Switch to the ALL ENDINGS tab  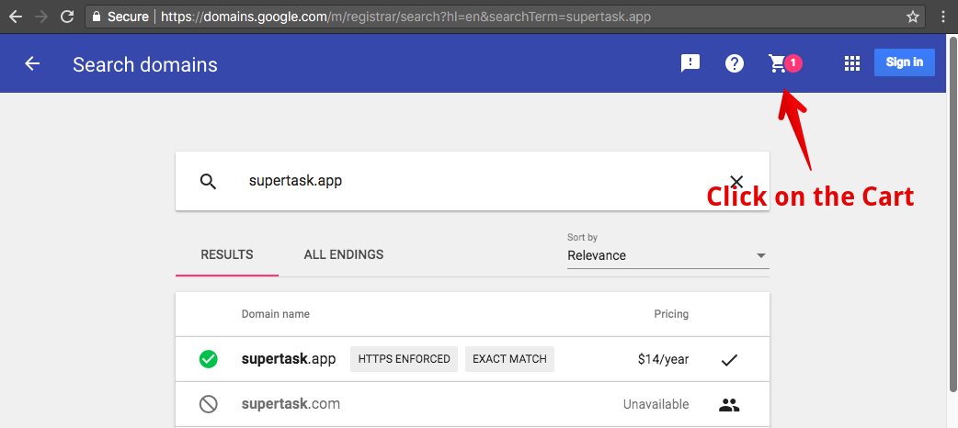pyautogui.click(x=343, y=254)
